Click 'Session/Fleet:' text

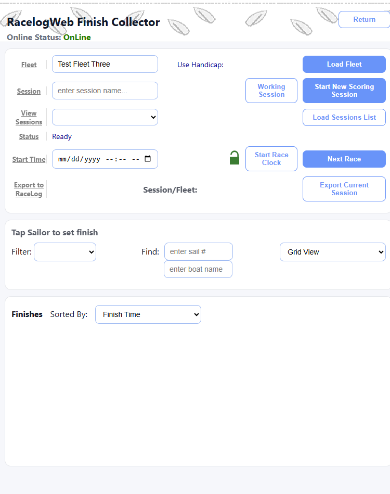[170, 189]
